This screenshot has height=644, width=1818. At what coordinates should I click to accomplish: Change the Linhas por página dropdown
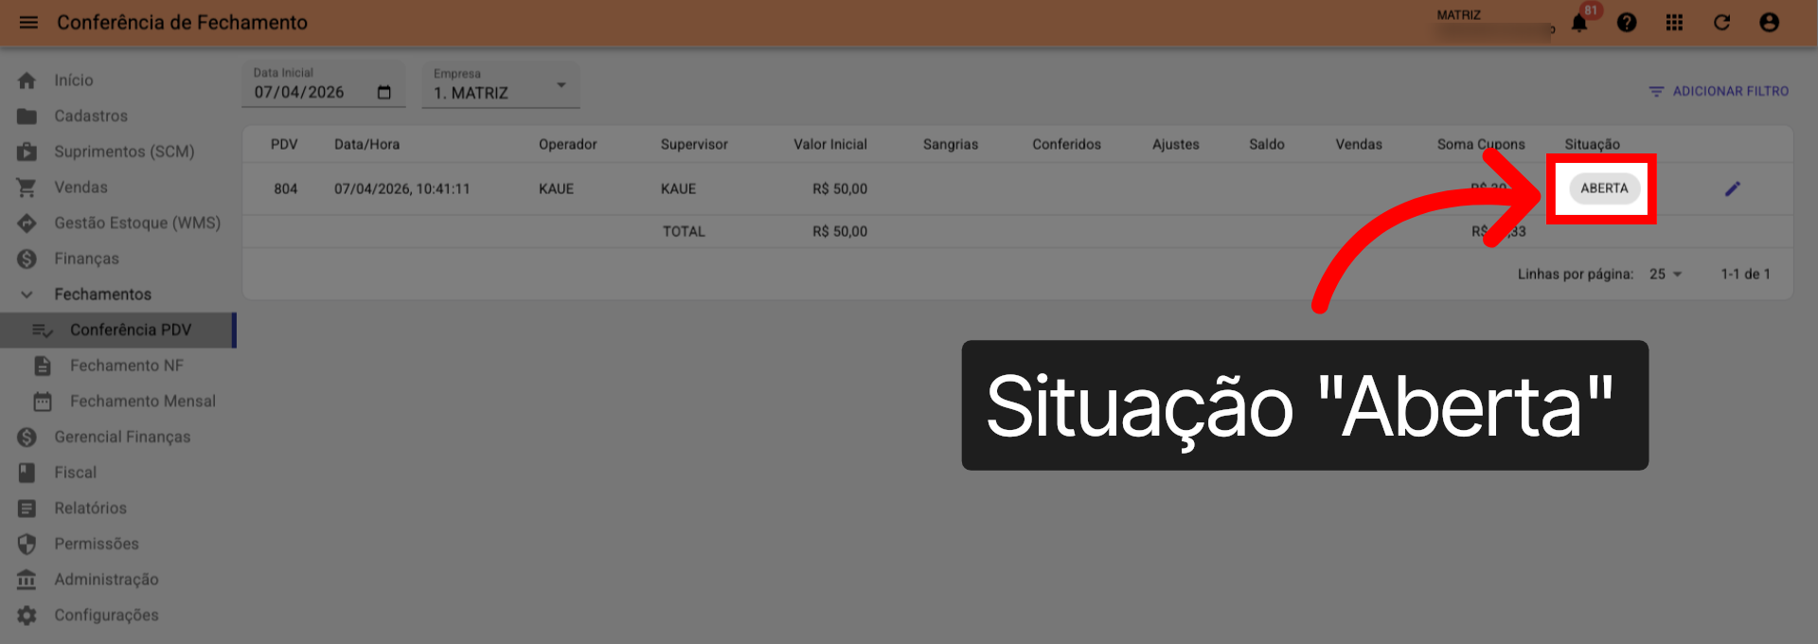pos(1666,275)
